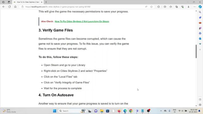Image resolution: width=203 pixels, height=114 pixels.
Task: Close the Cities Skylines 2 tab
Action: click(42, 2)
